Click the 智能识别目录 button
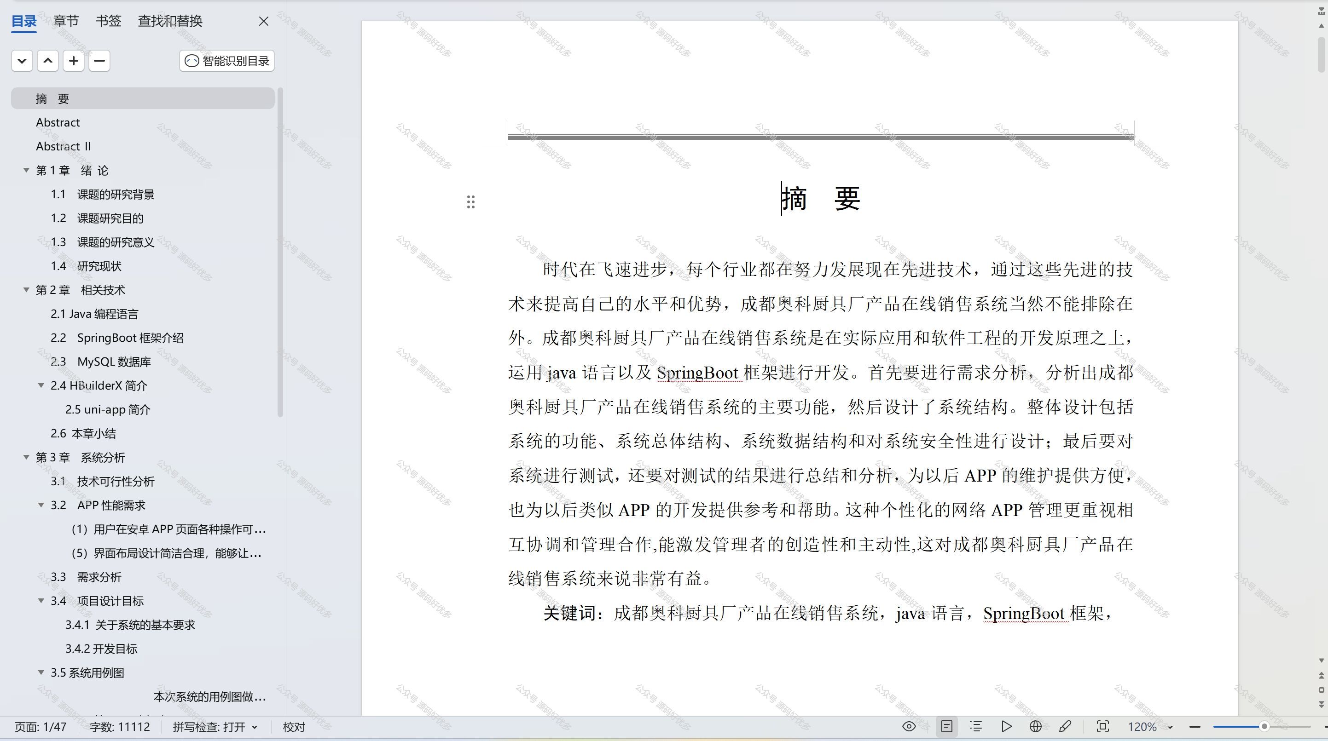Screen dimensions: 1328x741 (227, 61)
